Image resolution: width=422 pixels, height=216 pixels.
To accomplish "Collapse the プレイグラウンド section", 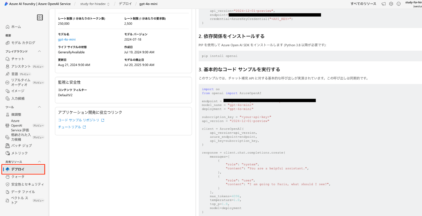I will pyautogui.click(x=39, y=52).
